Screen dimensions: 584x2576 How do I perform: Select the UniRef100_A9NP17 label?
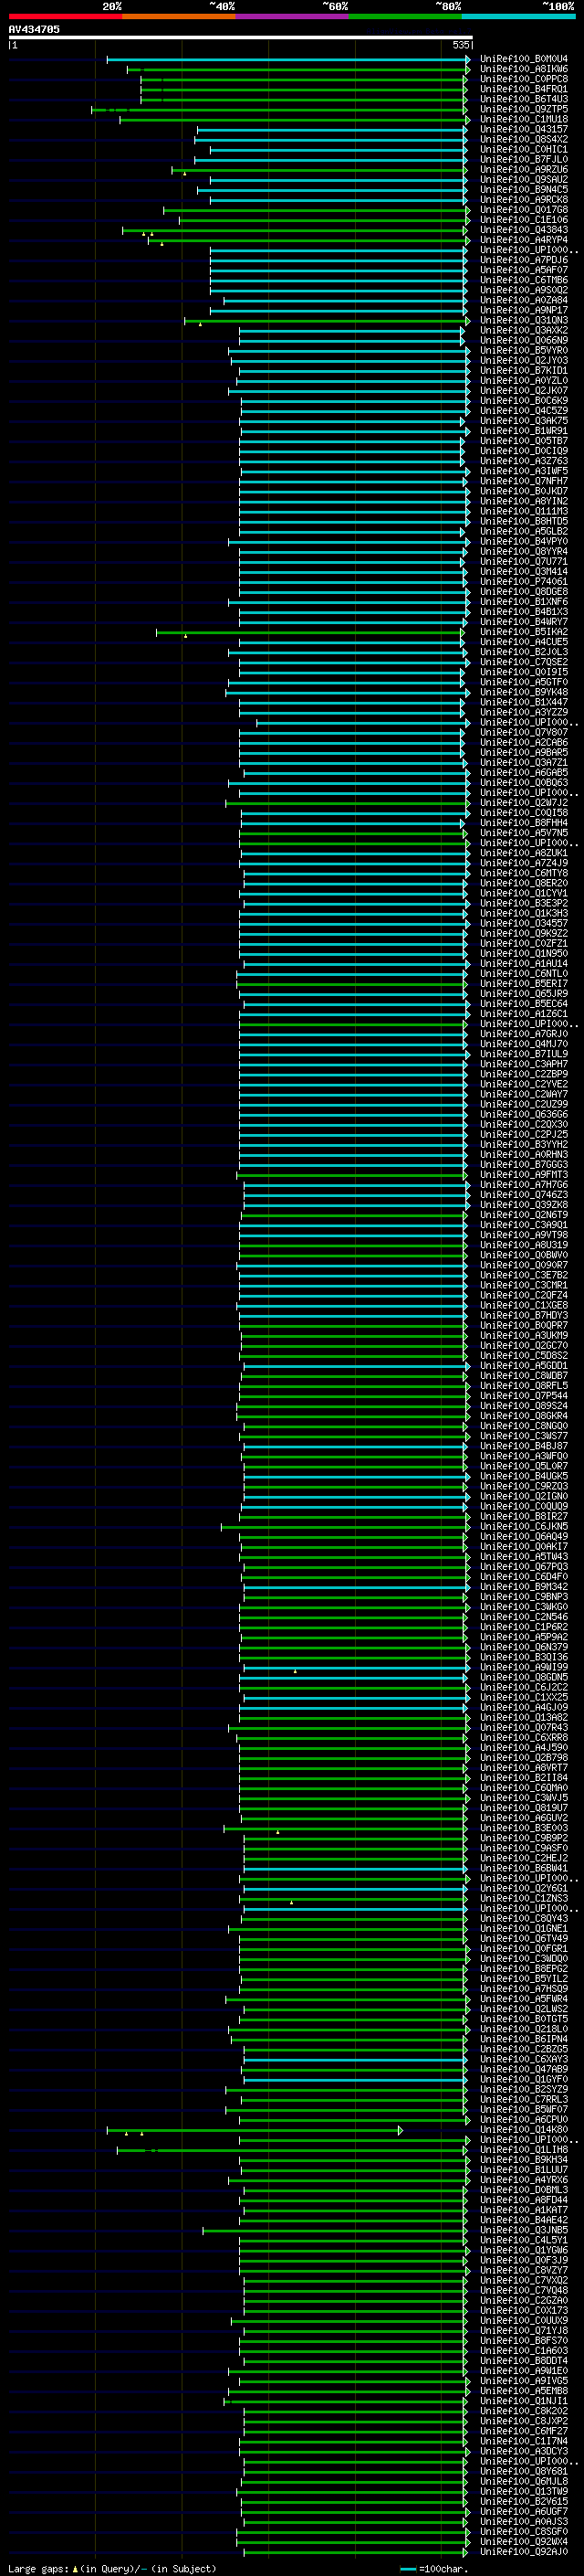(x=523, y=310)
